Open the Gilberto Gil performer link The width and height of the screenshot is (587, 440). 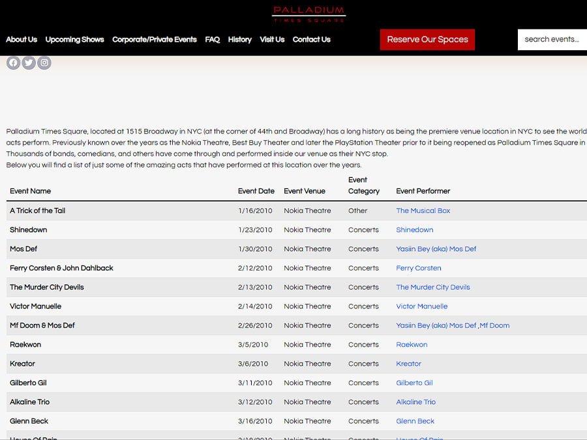[x=414, y=383]
